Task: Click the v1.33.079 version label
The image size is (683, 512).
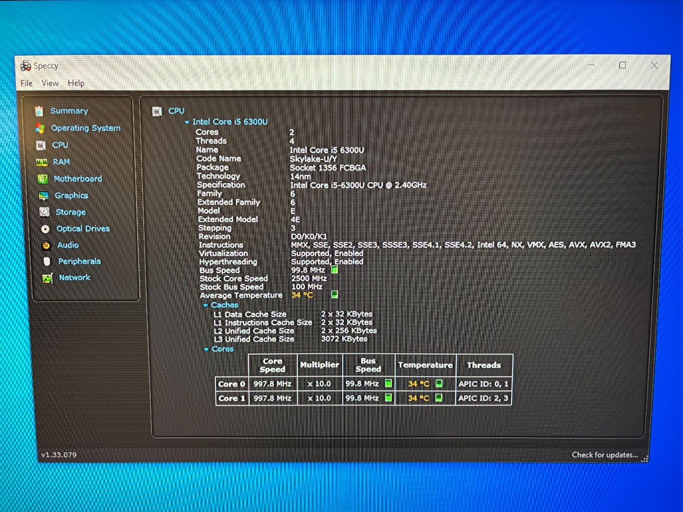Action: pos(59,455)
